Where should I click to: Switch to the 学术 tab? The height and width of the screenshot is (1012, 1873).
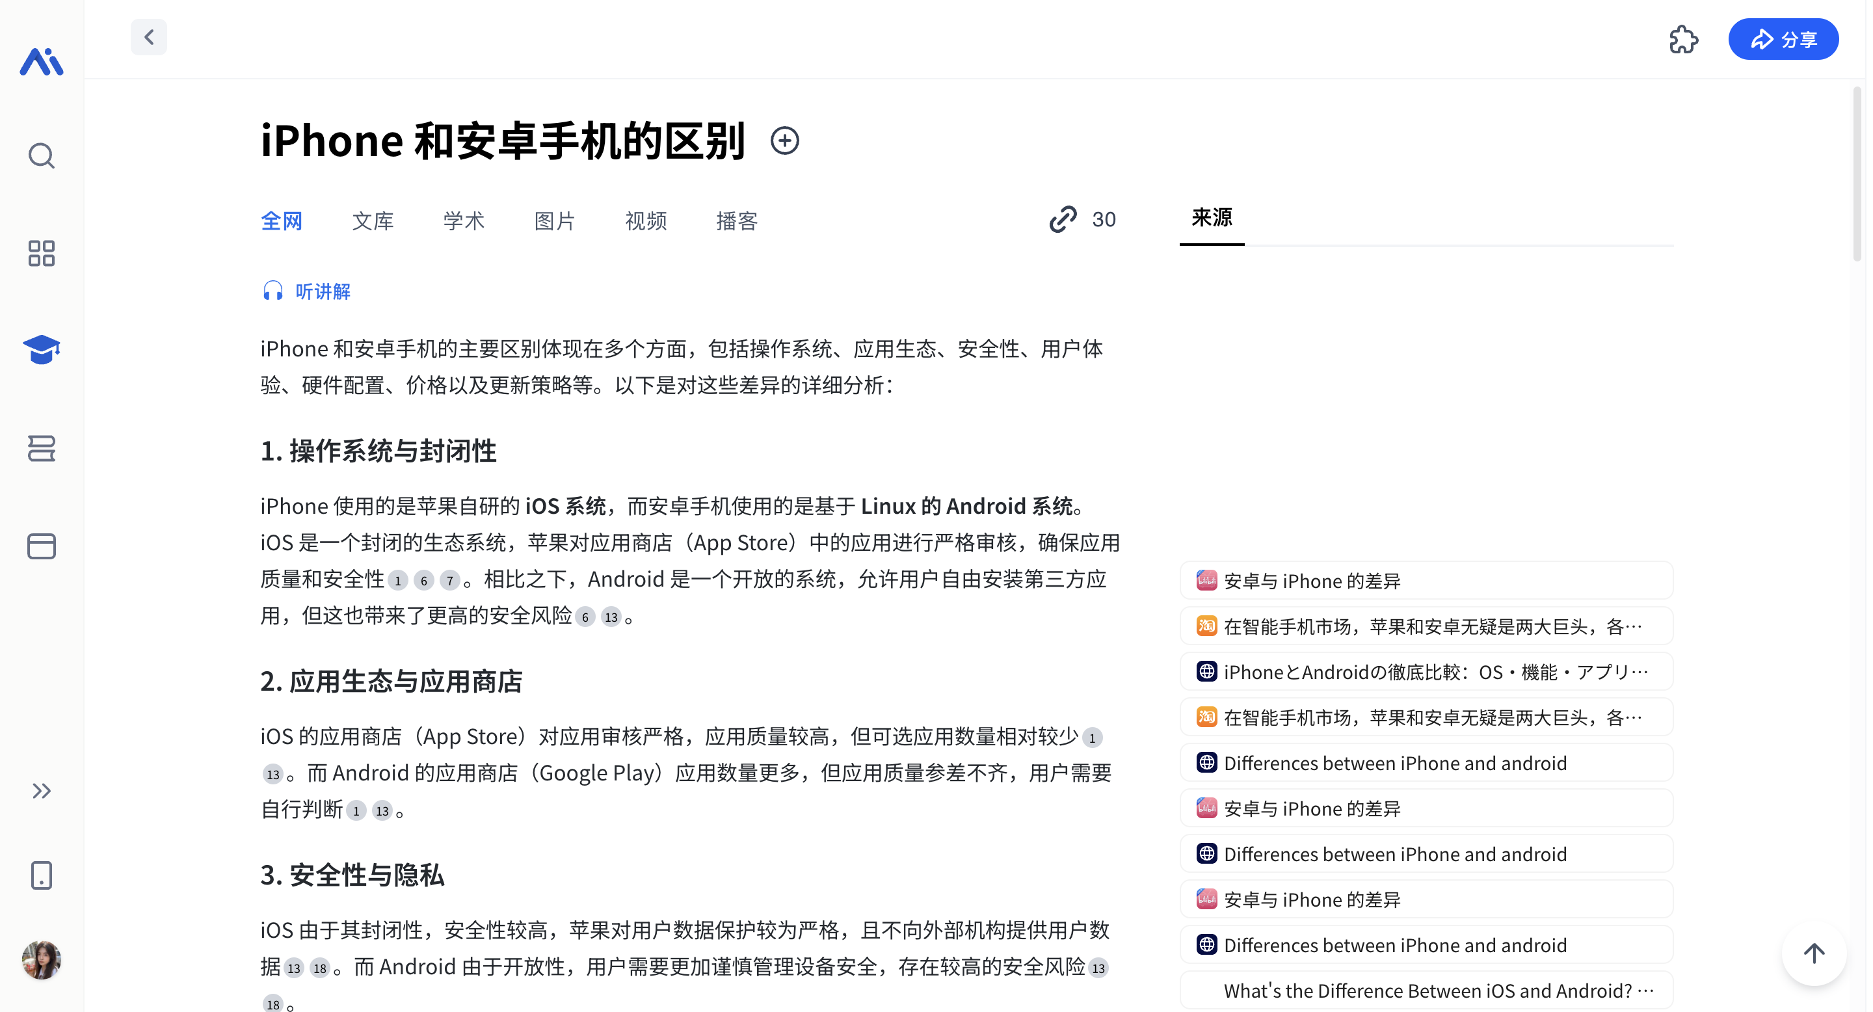tap(464, 220)
